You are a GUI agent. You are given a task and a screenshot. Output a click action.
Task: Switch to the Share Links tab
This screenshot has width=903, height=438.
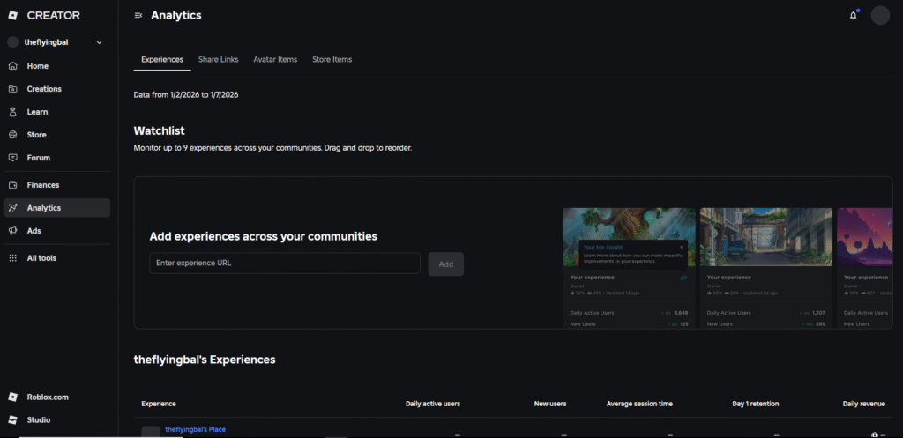click(219, 59)
